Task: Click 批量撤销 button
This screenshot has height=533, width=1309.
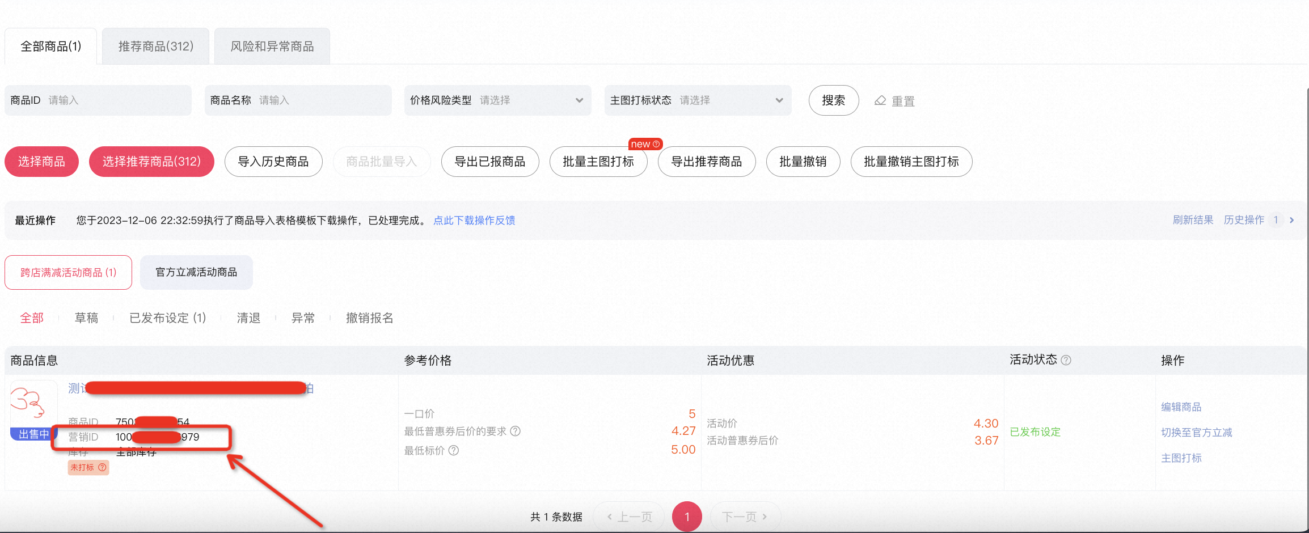Action: 803,162
